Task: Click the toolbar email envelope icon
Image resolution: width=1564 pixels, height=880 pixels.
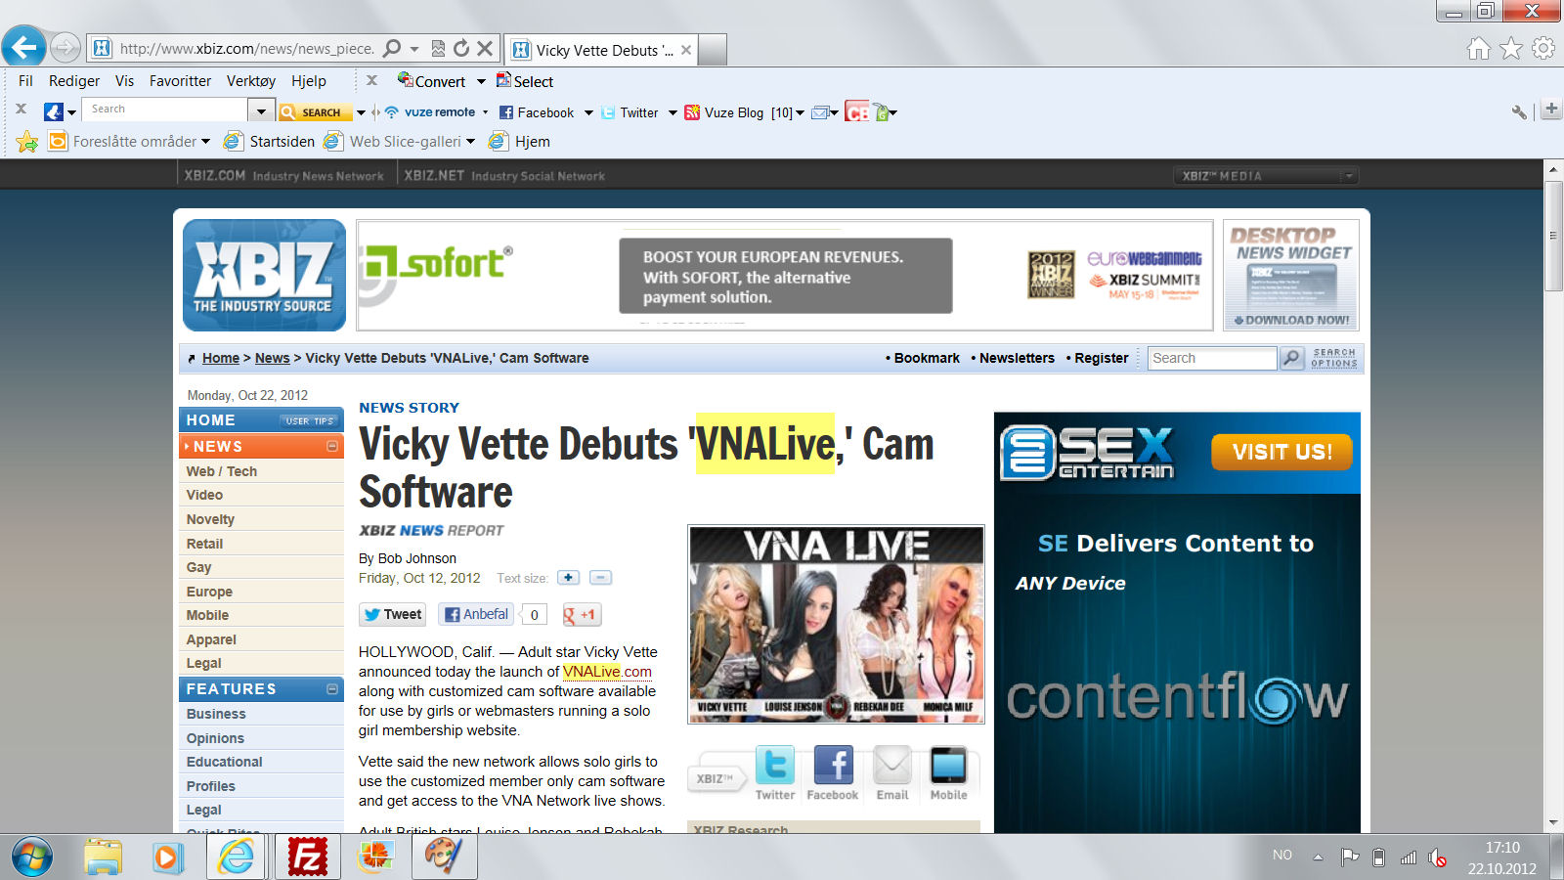Action: point(820,112)
